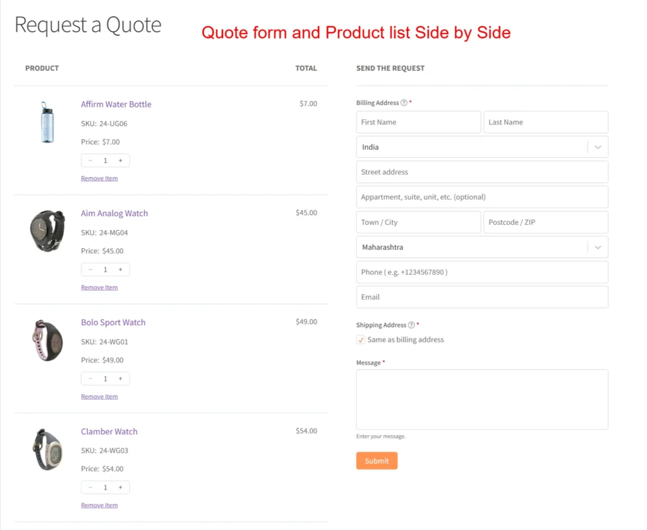This screenshot has width=647, height=530.
Task: Click the First Name input field
Action: pyautogui.click(x=418, y=122)
